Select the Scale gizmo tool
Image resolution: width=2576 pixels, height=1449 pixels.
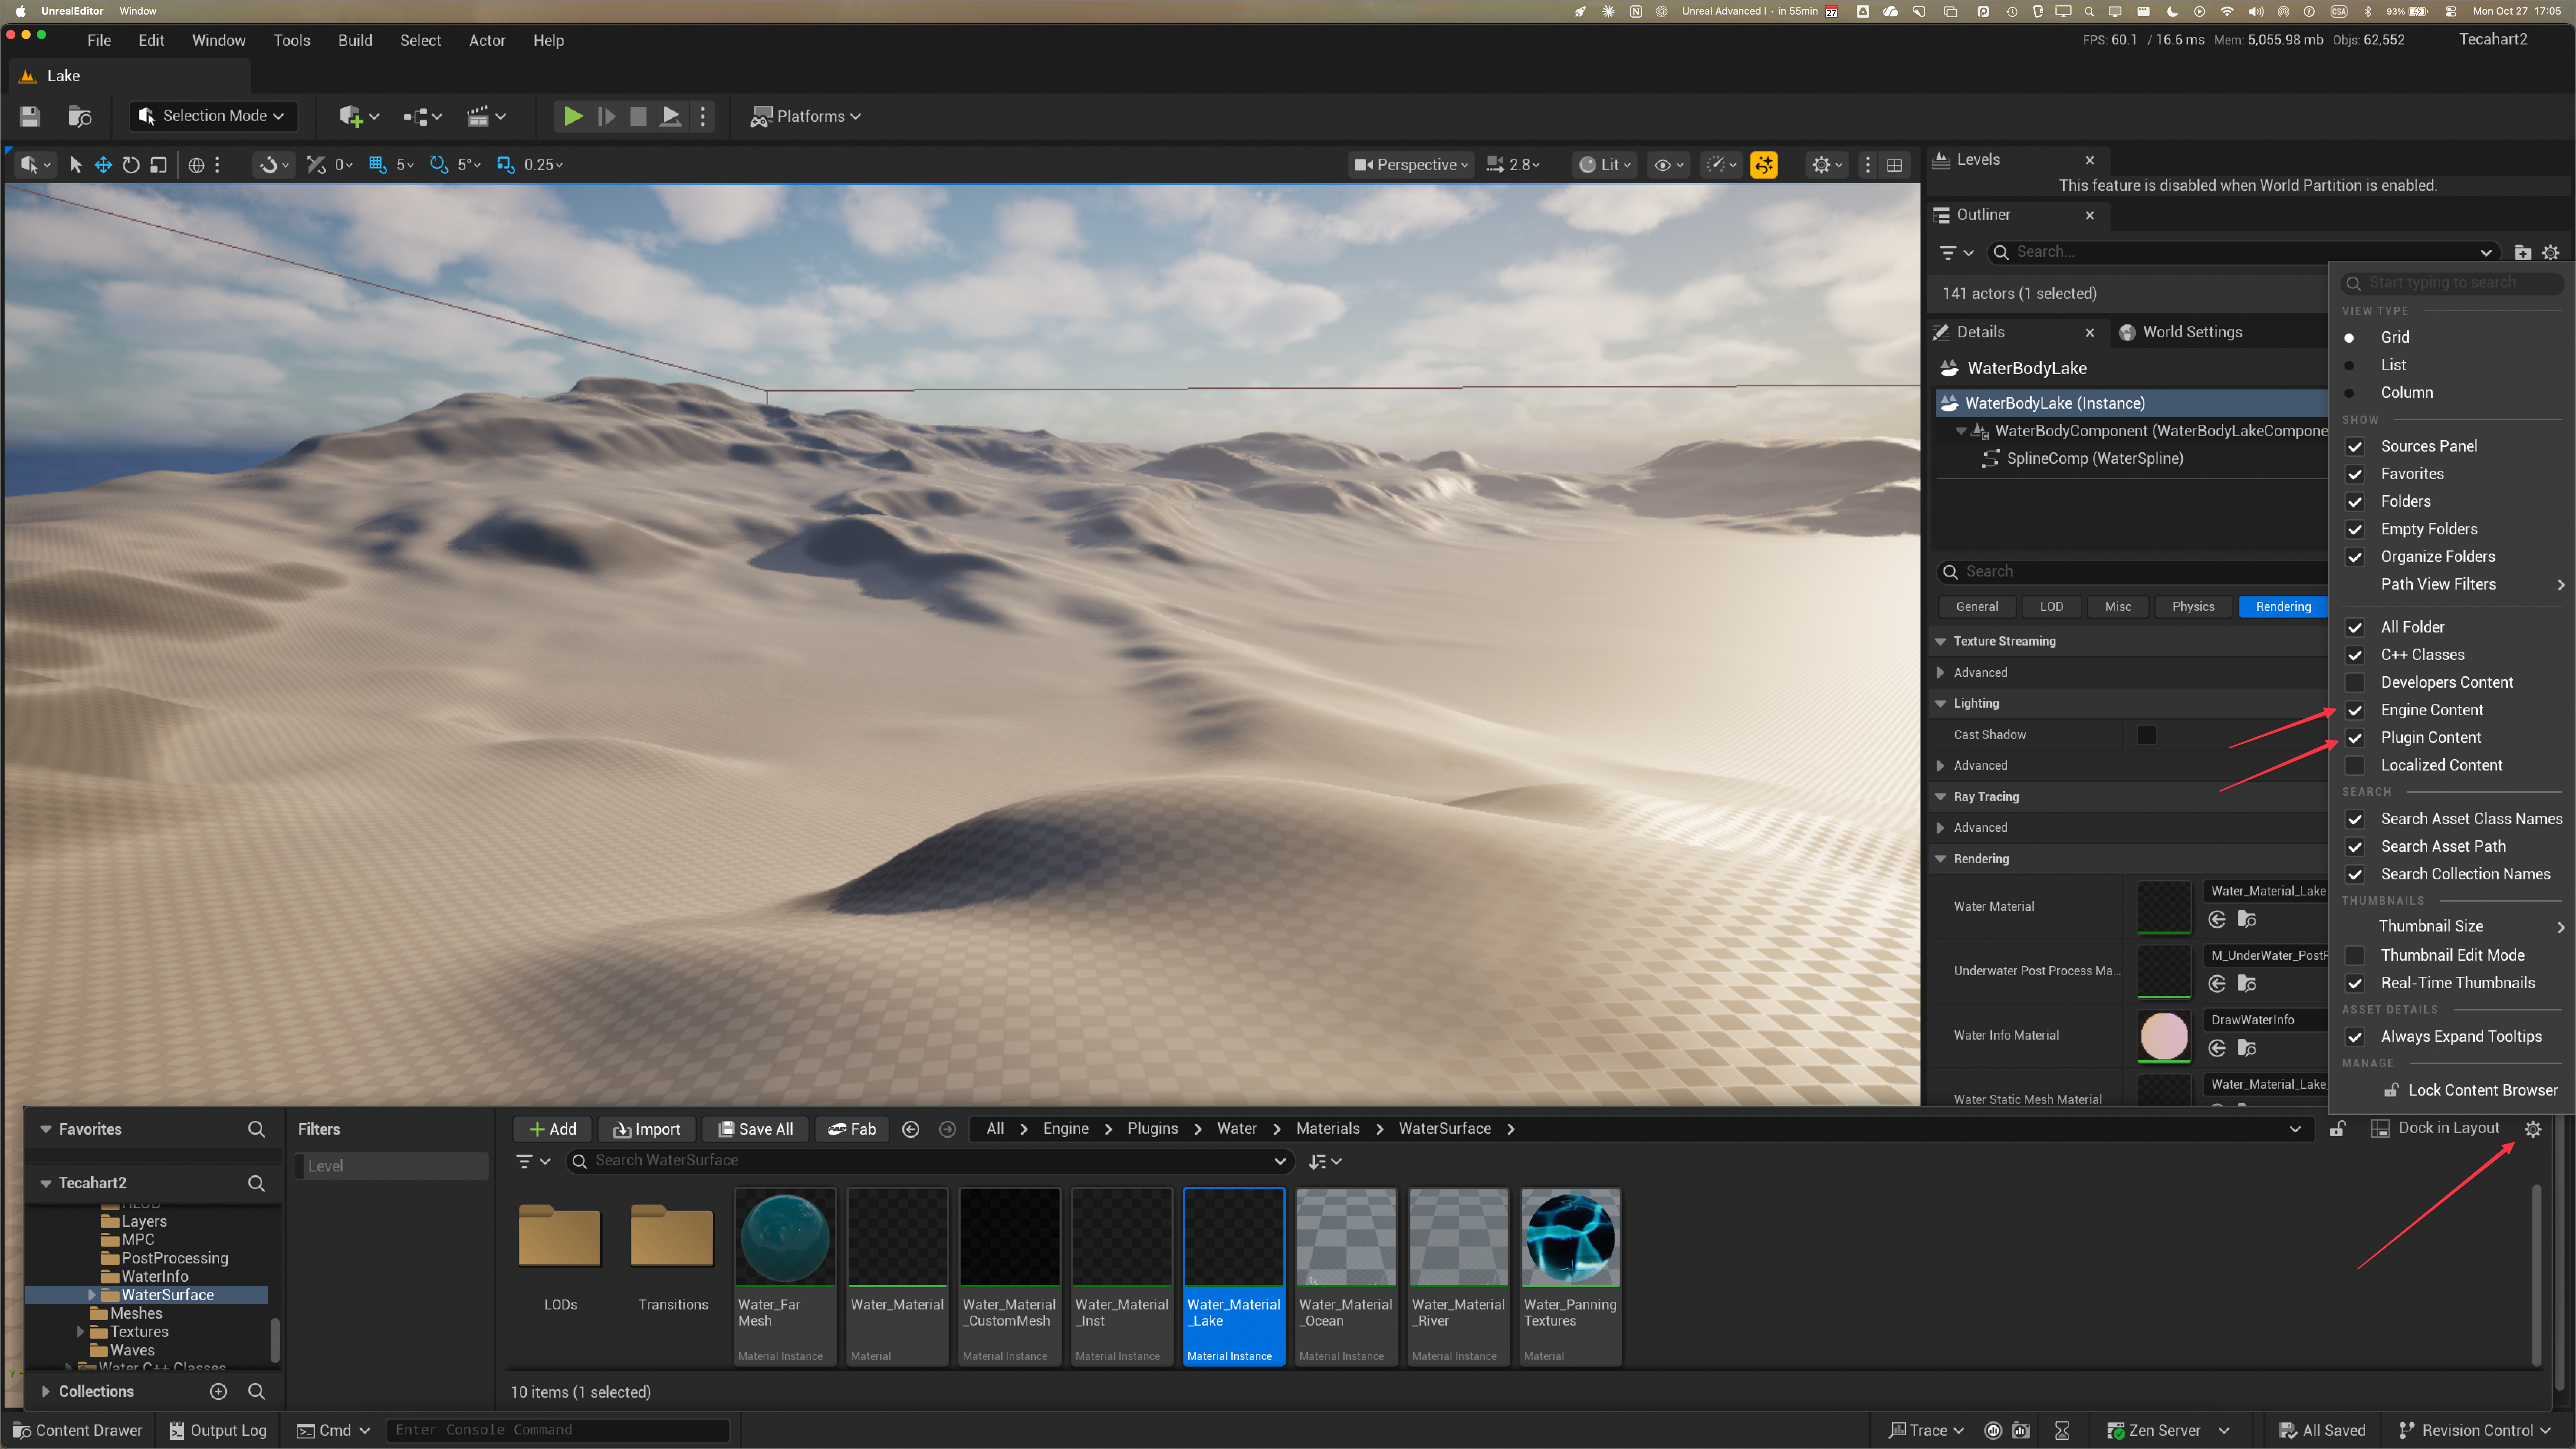click(159, 165)
